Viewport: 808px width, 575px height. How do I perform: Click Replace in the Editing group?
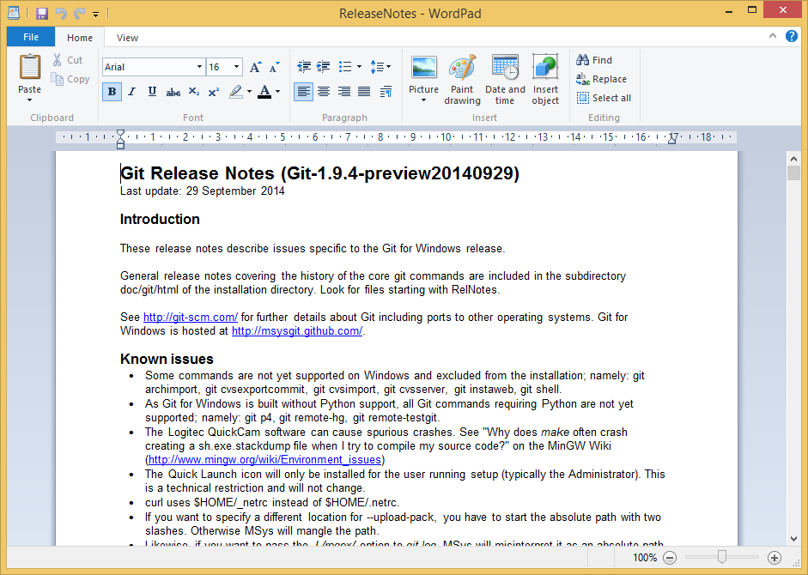601,79
